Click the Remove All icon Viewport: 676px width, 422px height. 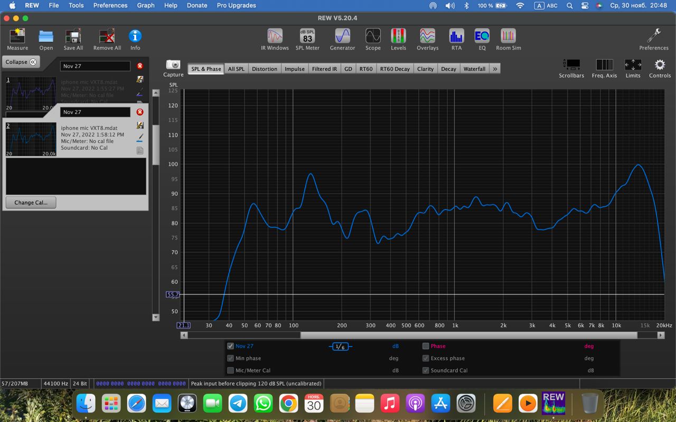pyautogui.click(x=107, y=36)
